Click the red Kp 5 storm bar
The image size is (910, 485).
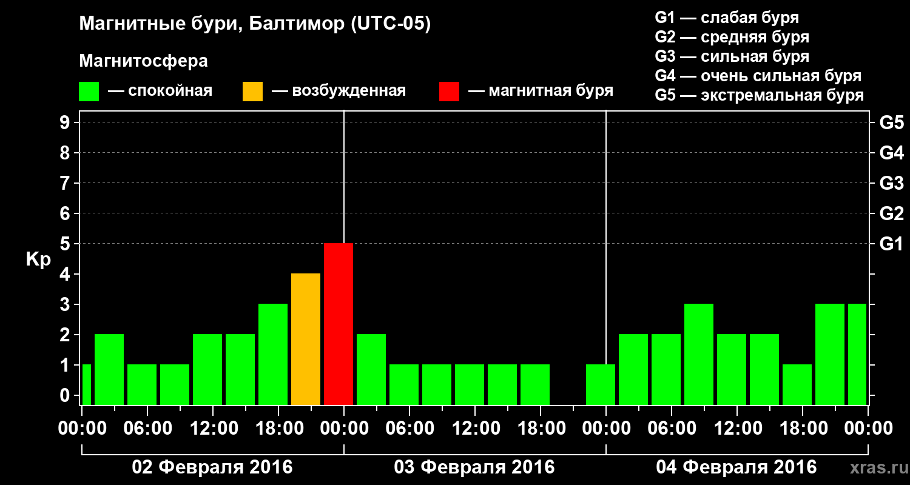(339, 324)
